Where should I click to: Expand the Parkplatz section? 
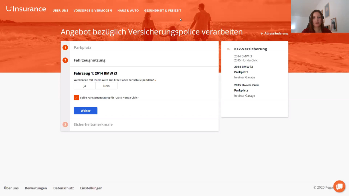click(82, 48)
